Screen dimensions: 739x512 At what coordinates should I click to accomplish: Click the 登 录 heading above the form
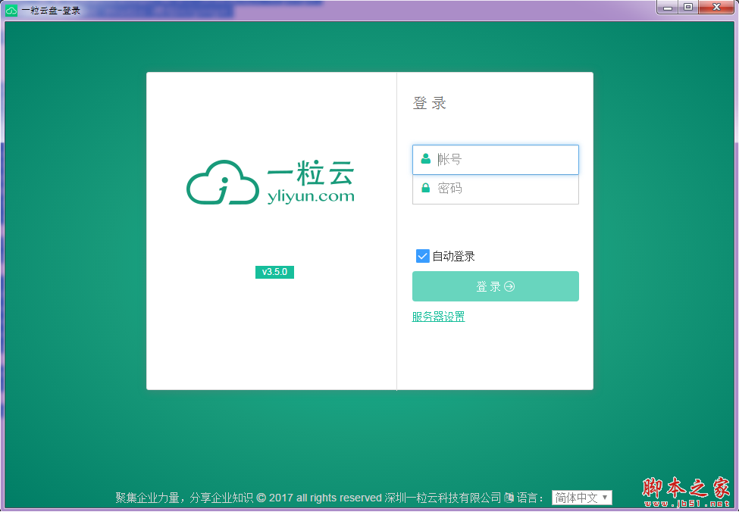point(431,103)
